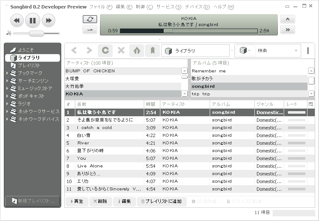Open the 制御 (C) menu
The image size is (319, 221).
tap(144, 7)
